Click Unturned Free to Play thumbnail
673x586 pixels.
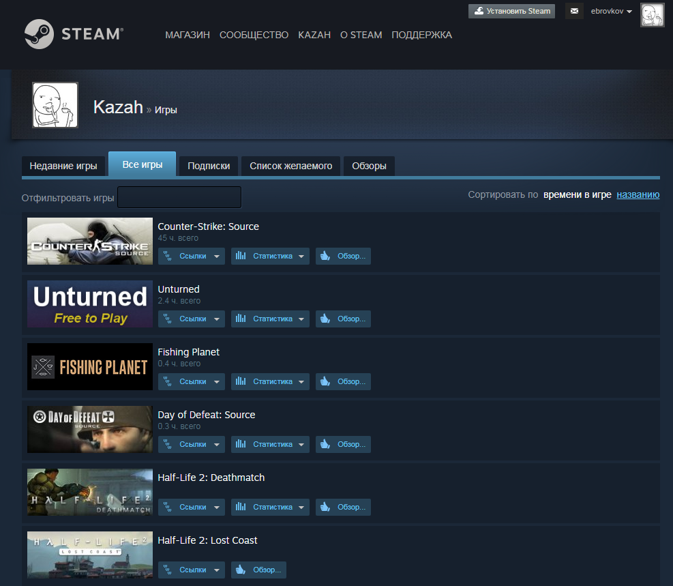point(90,304)
